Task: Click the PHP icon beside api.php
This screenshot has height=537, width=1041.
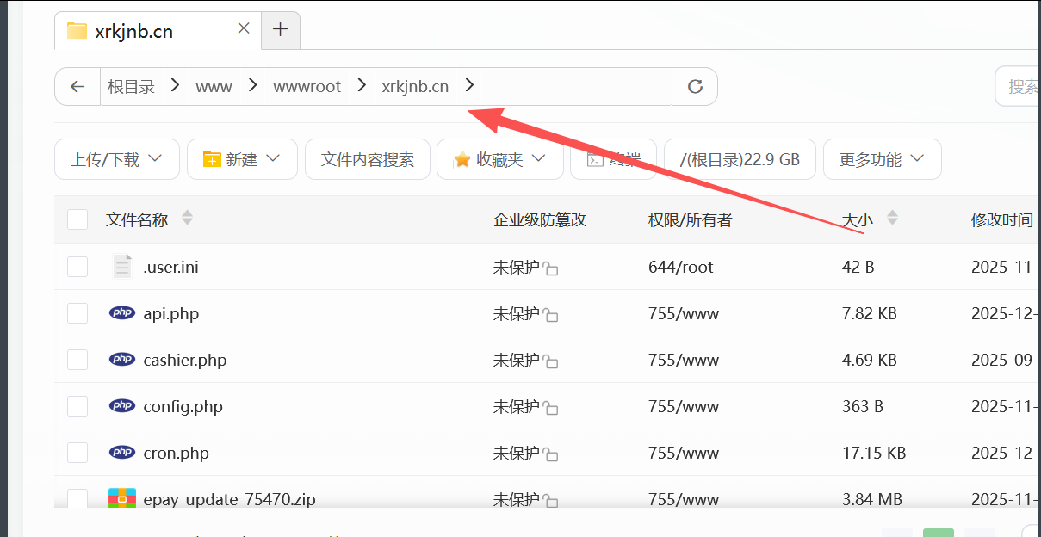Action: click(121, 312)
